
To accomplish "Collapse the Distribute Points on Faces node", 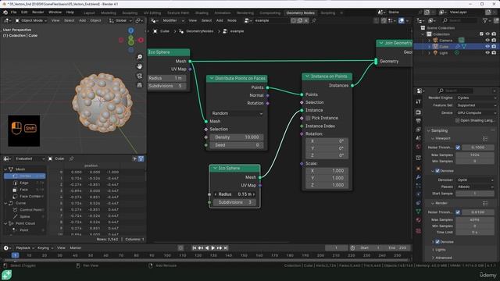I will coord(211,78).
